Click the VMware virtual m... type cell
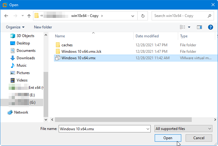Screen dimensions: 218x146 pyautogui.click(x=196, y=58)
